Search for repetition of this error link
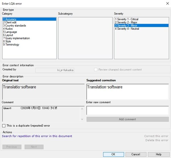 pos(37,136)
